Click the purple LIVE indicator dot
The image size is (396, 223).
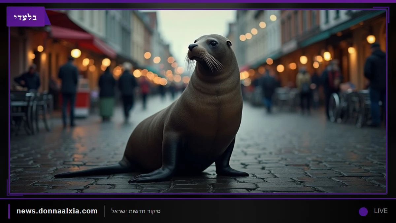click(363, 211)
